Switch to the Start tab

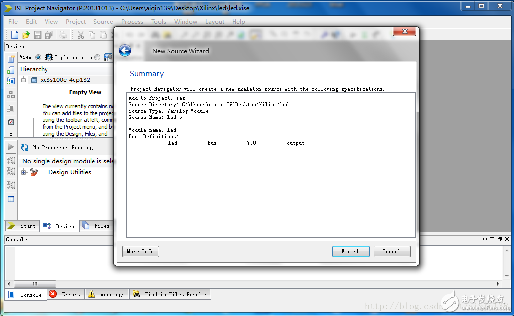[22, 226]
